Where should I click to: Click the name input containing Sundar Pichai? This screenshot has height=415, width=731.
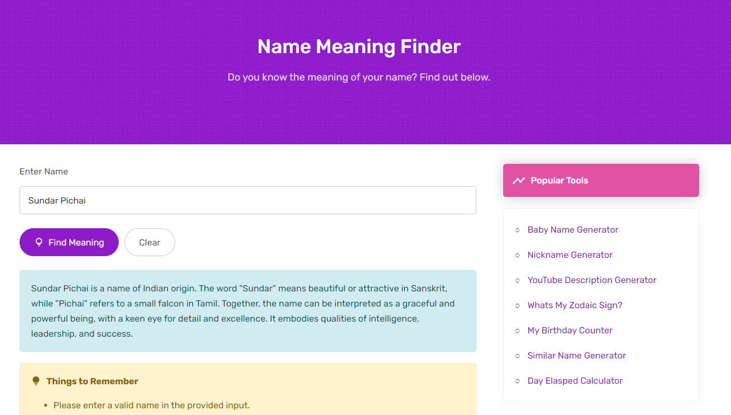pos(248,200)
